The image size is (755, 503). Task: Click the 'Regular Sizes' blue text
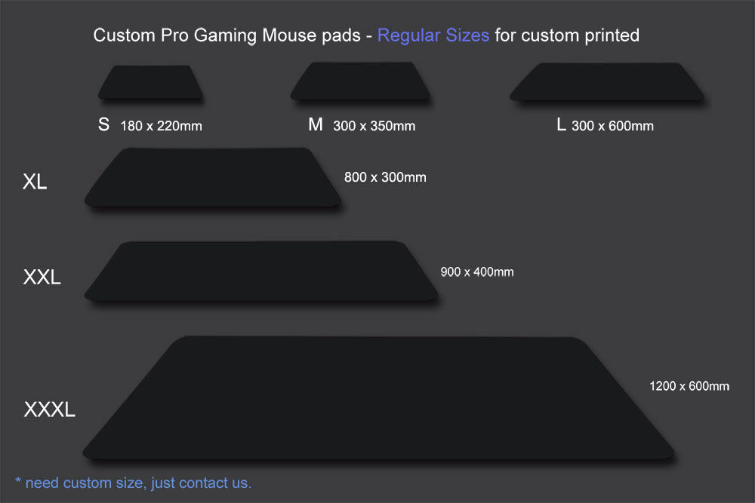[433, 35]
